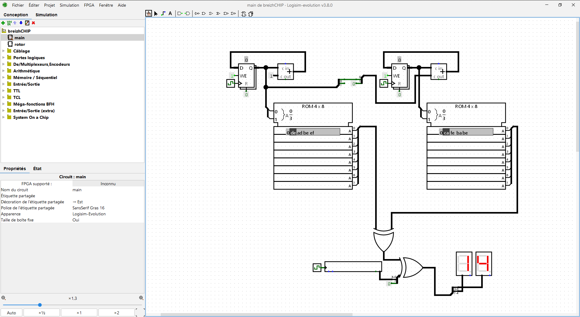Edit the Nom du circuit value
The width and height of the screenshot is (580, 317).
click(x=108, y=190)
